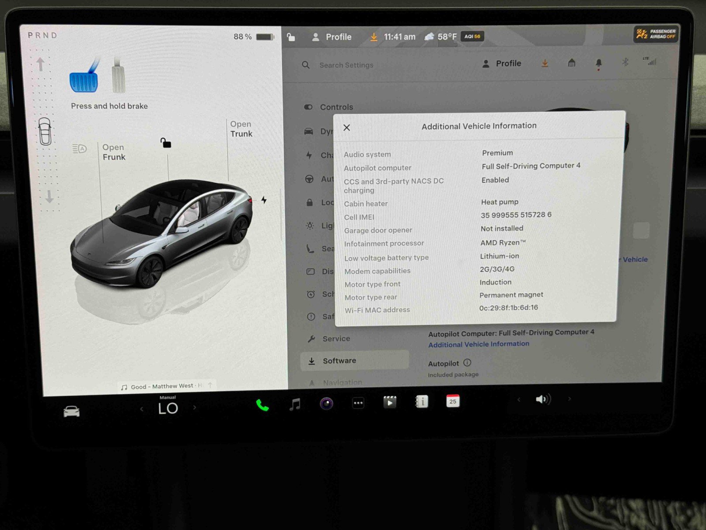Open the cabin camera viewer icon
This screenshot has height=530, width=706.
(326, 403)
